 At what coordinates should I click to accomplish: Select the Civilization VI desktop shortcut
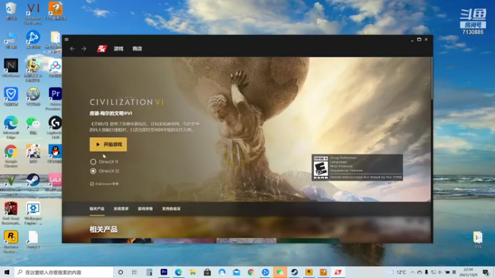33,13
